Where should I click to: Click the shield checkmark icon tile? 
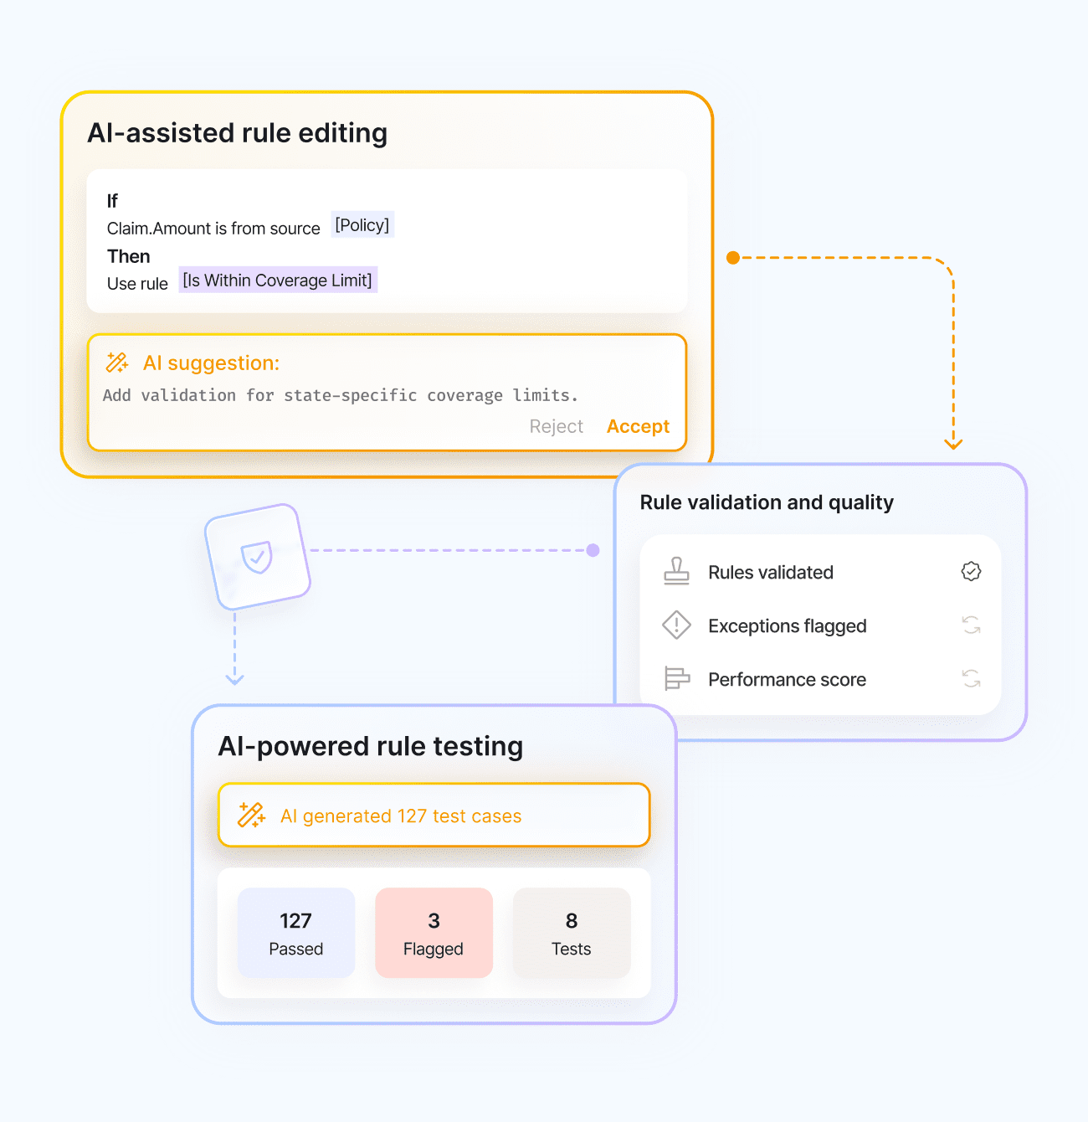pyautogui.click(x=257, y=557)
